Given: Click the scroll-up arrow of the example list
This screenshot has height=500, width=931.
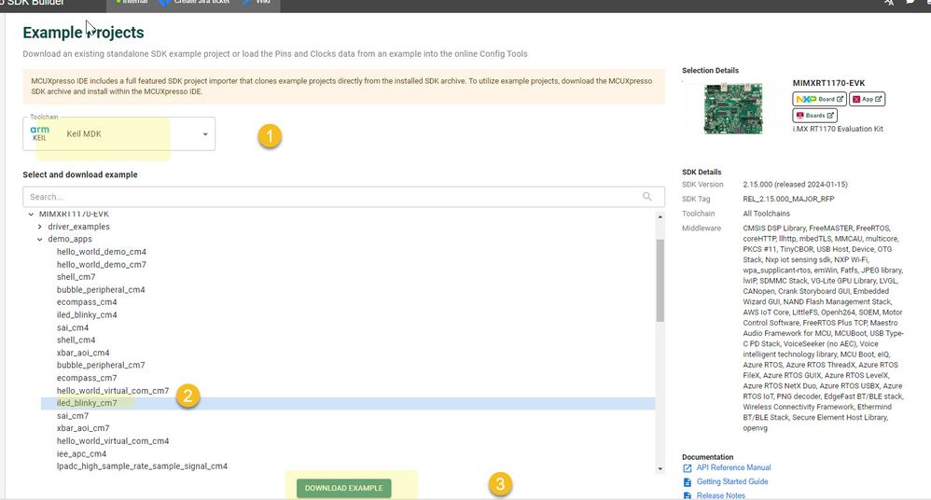Looking at the screenshot, I should pos(660,217).
